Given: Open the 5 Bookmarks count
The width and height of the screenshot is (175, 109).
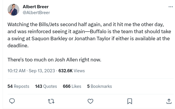Looking at the screenshot, I should (99, 86).
